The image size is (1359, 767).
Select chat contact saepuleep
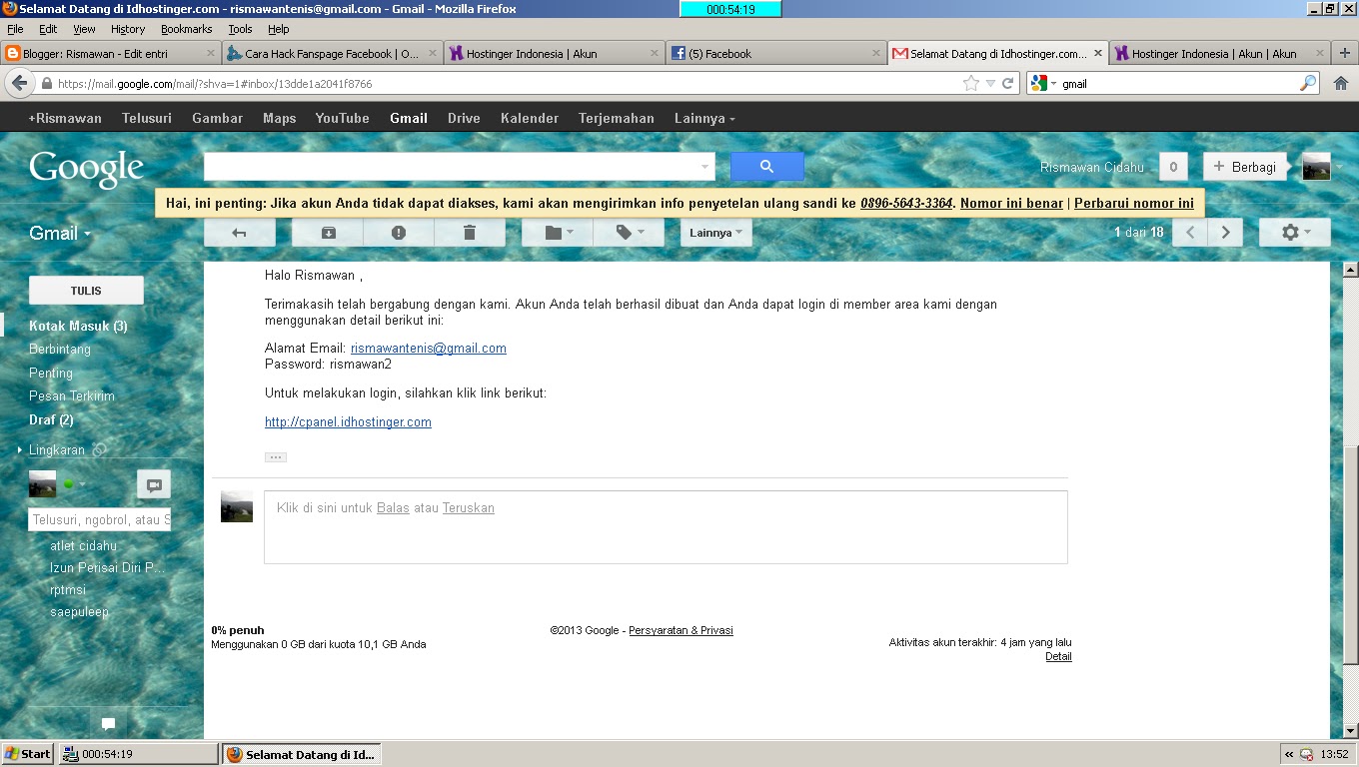point(80,611)
